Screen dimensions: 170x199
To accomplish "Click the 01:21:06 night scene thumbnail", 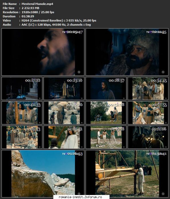I will [x=148, y=137].
